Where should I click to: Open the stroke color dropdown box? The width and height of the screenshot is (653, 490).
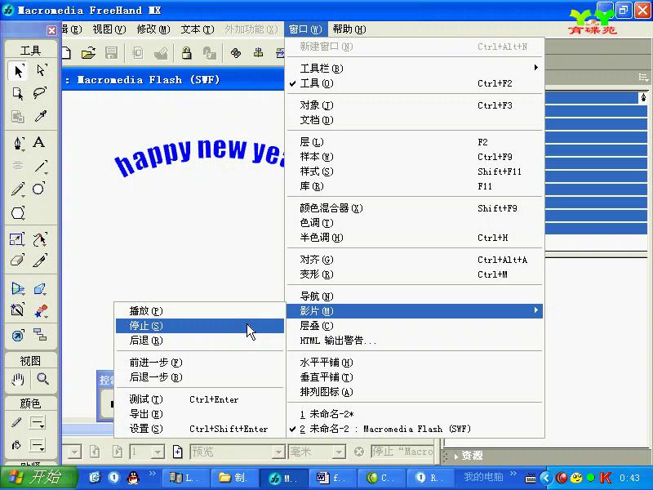pyautogui.click(x=38, y=423)
